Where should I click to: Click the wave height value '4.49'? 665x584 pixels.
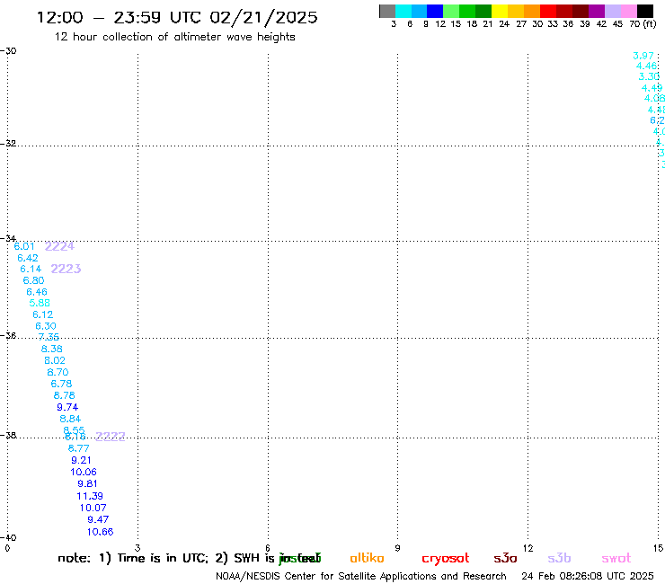coord(652,88)
